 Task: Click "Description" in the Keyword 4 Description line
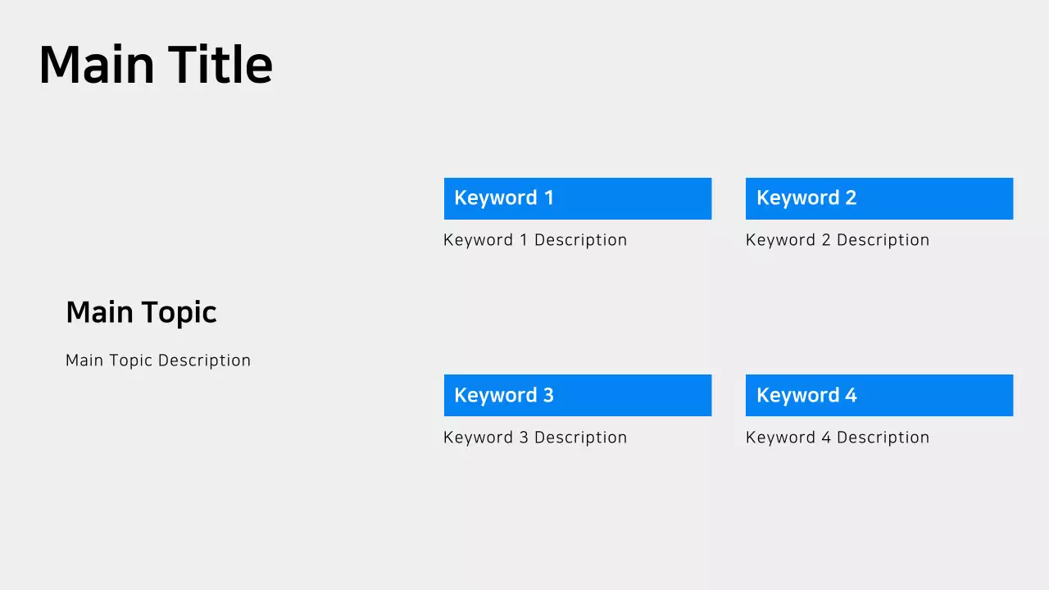pos(883,438)
